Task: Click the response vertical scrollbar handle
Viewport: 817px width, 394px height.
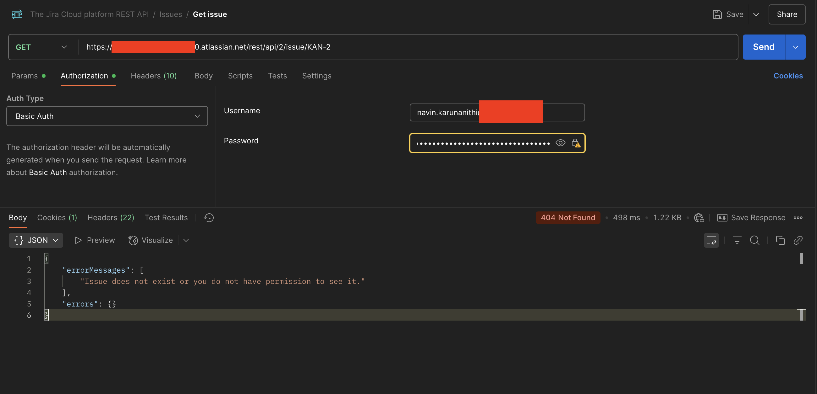Action: (x=801, y=259)
